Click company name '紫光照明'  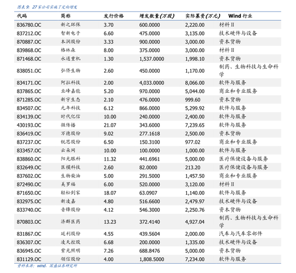coord(70,251)
